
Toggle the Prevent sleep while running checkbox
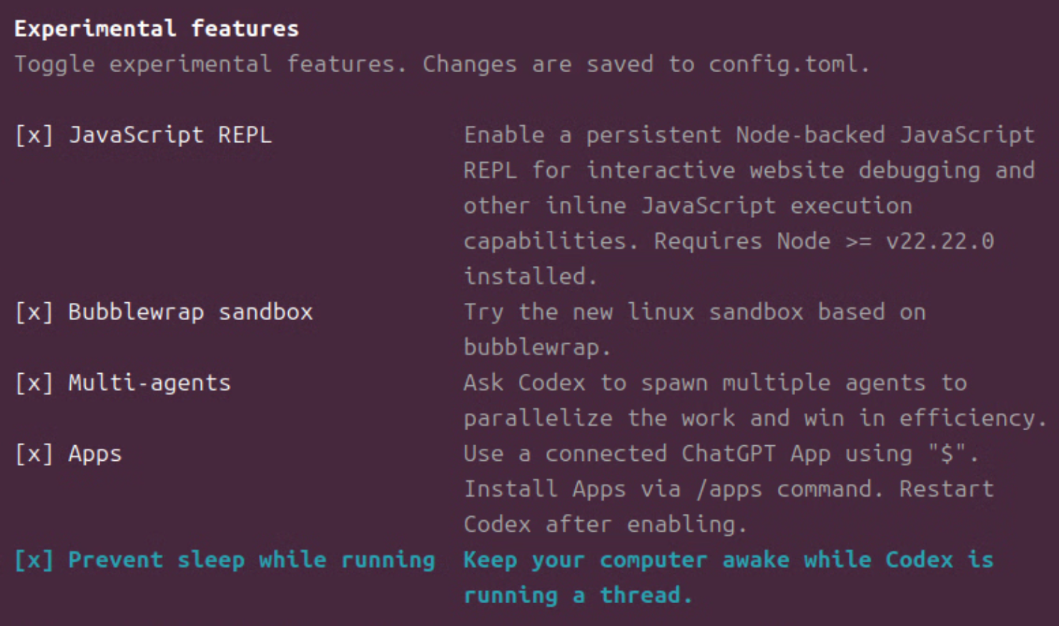click(x=34, y=560)
